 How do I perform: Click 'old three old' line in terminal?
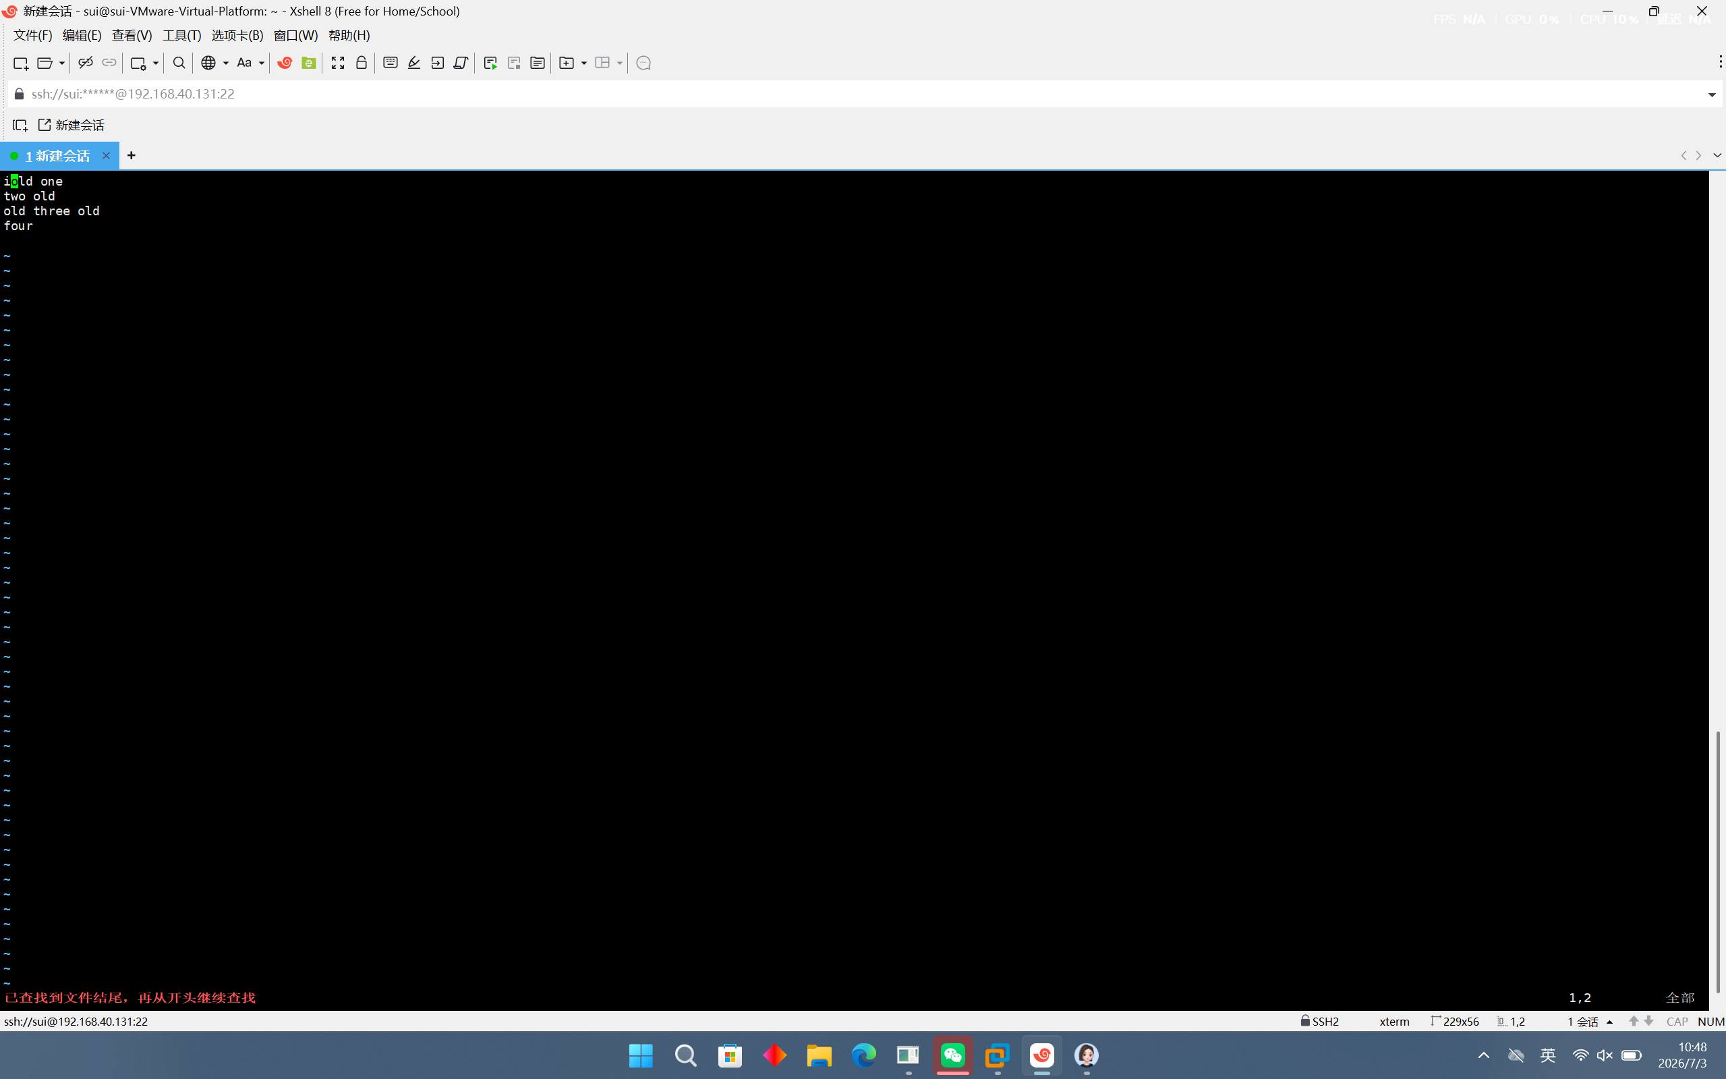point(51,211)
